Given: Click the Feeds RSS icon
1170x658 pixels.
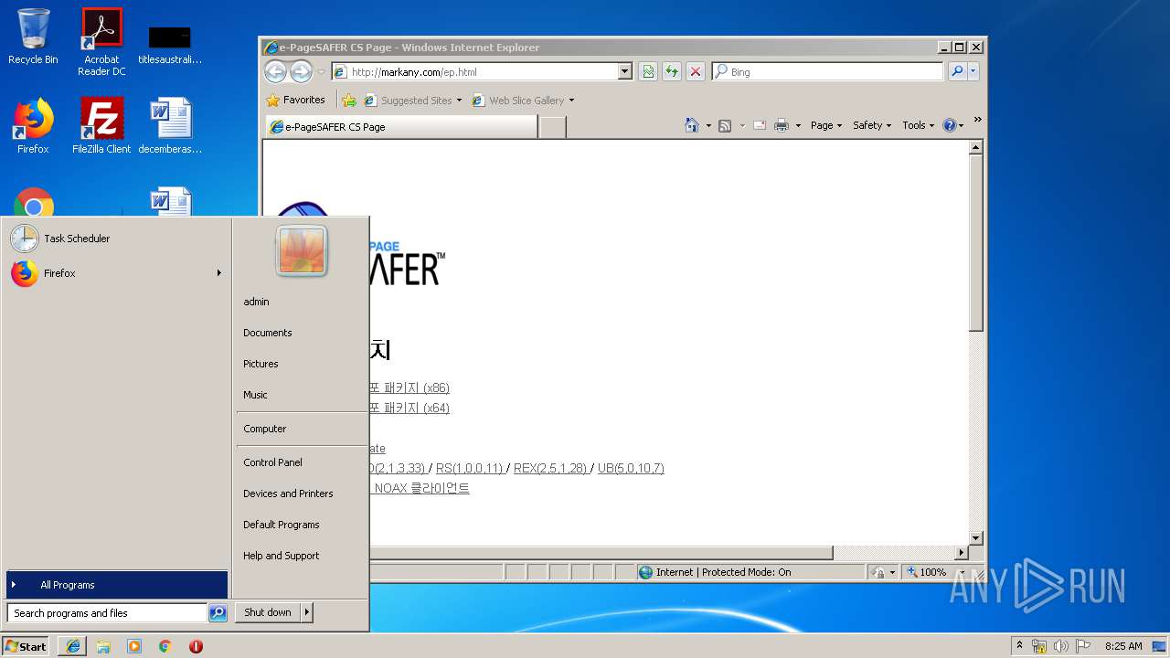Looking at the screenshot, I should click(x=725, y=125).
